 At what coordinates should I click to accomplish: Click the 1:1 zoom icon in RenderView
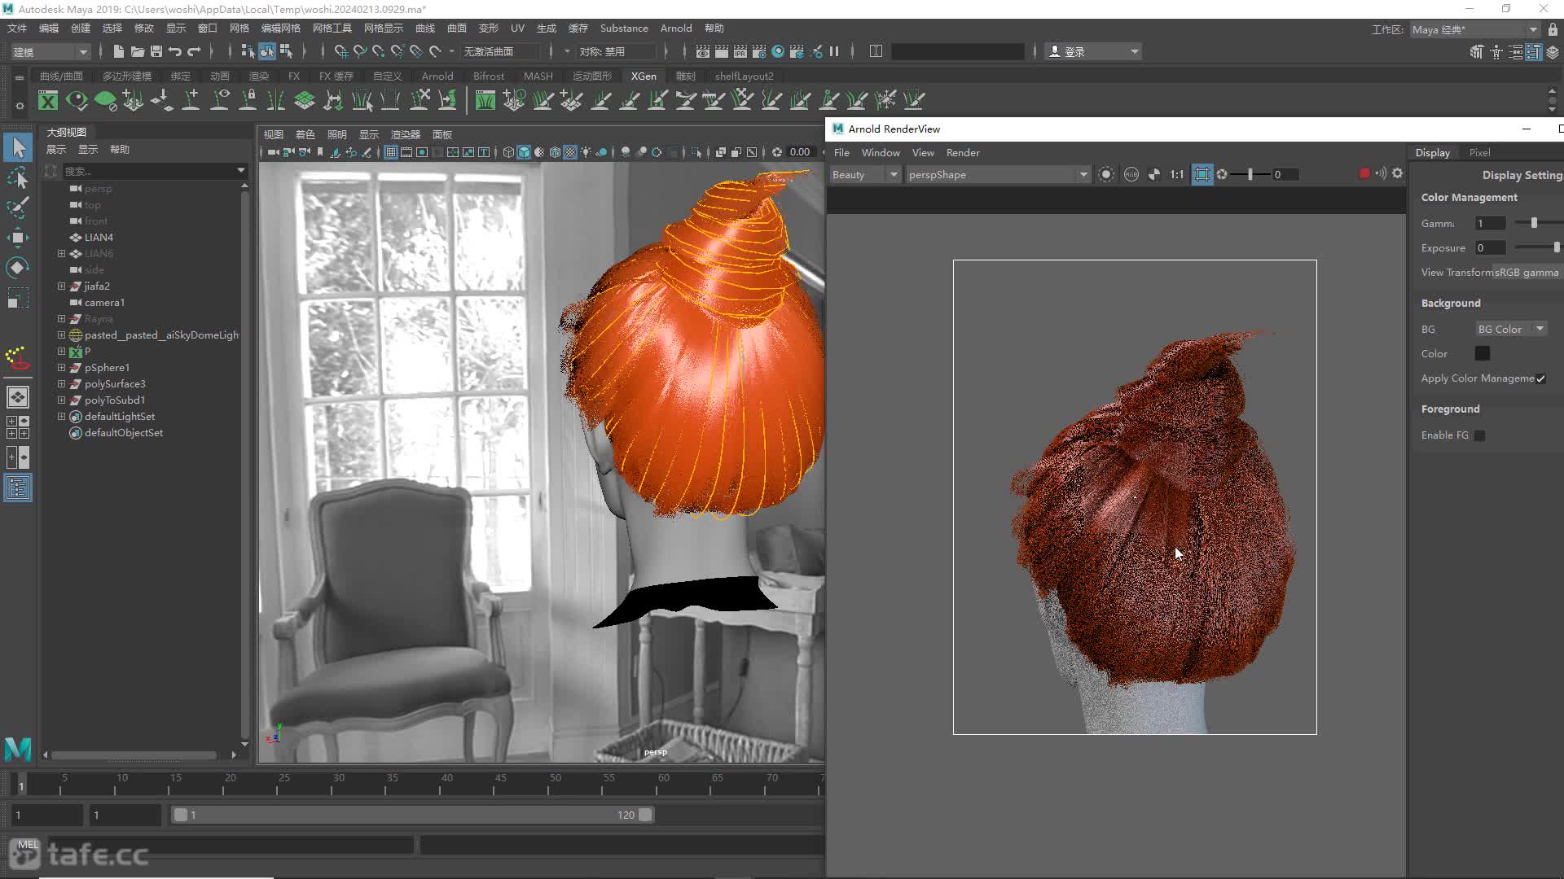[x=1177, y=174]
